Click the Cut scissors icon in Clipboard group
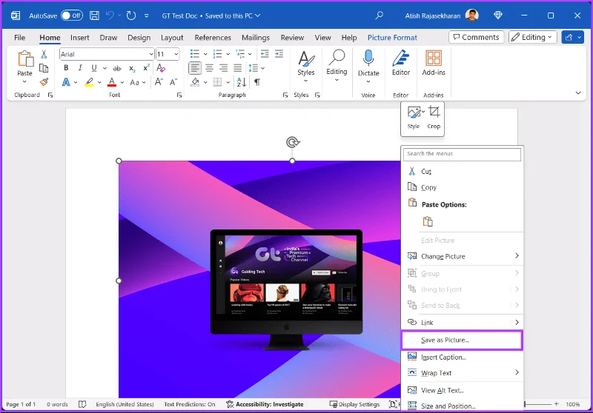The height and width of the screenshot is (413, 593). 44,54
